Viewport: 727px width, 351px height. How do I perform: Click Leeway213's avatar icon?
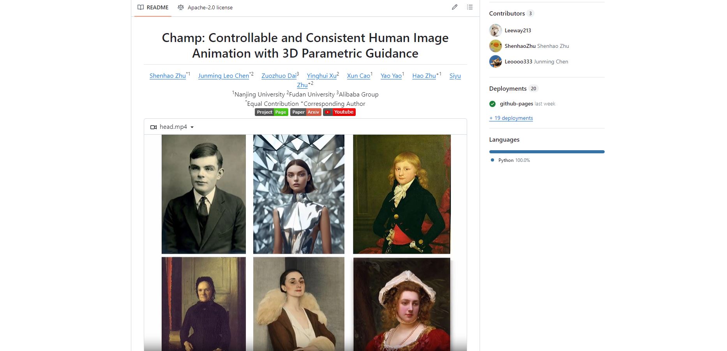496,30
